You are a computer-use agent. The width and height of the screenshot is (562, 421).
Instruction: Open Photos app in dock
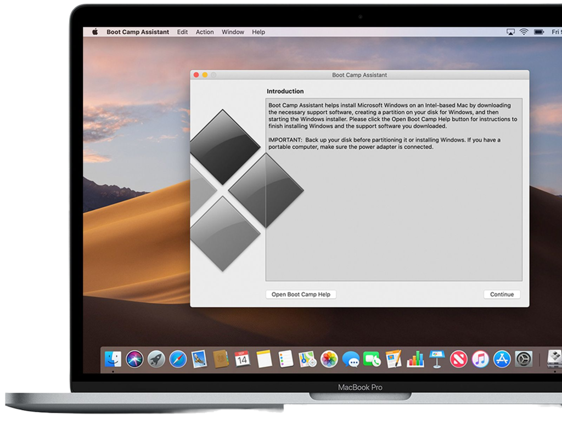pos(329,359)
